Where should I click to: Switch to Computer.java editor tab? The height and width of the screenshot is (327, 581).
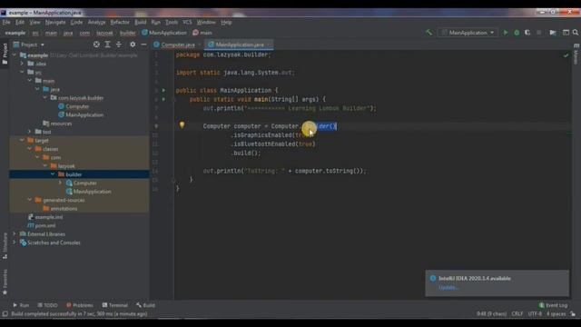pos(178,45)
